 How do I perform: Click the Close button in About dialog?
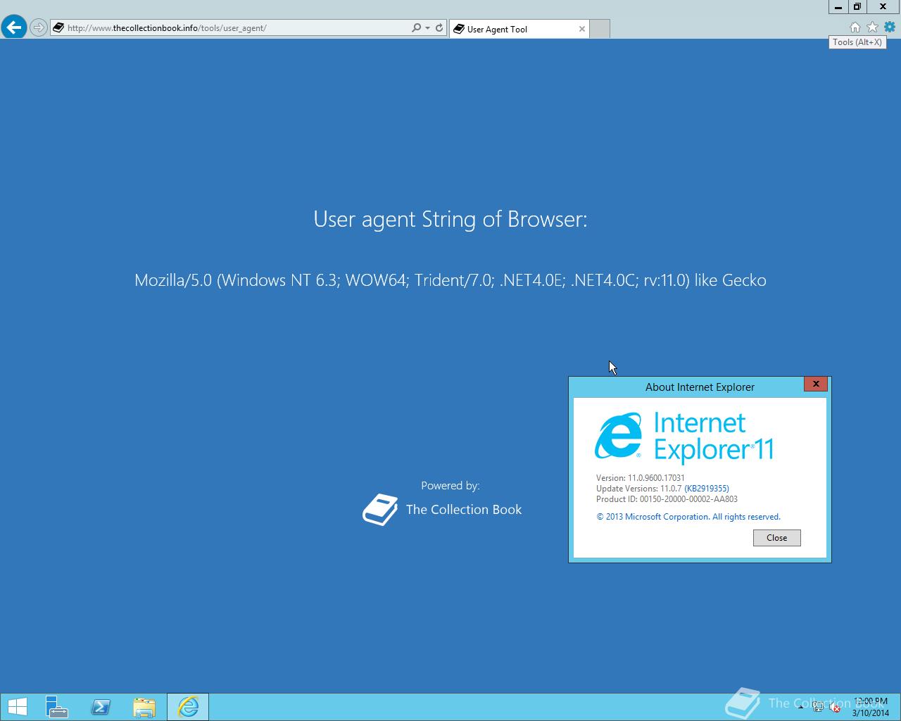(776, 538)
